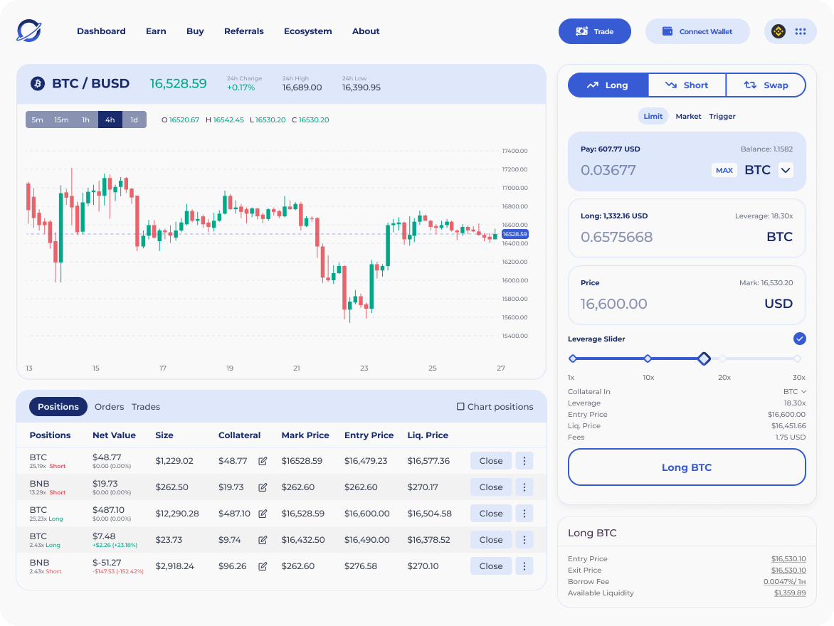Viewport: 834px width, 626px height.
Task: Click the Bitcoin icon beside BTC / BUSD
Action: (x=37, y=84)
